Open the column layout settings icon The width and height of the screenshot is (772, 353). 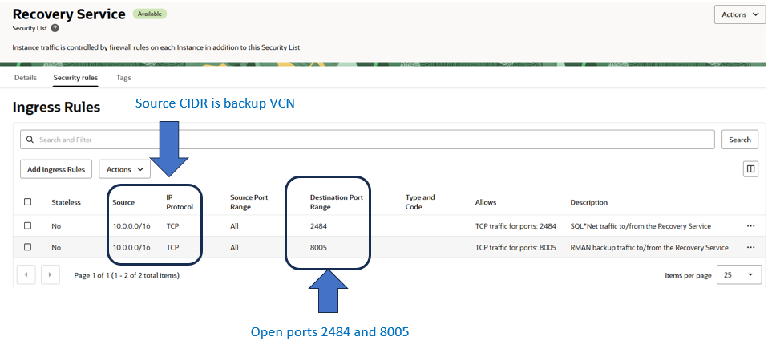pyautogui.click(x=750, y=169)
